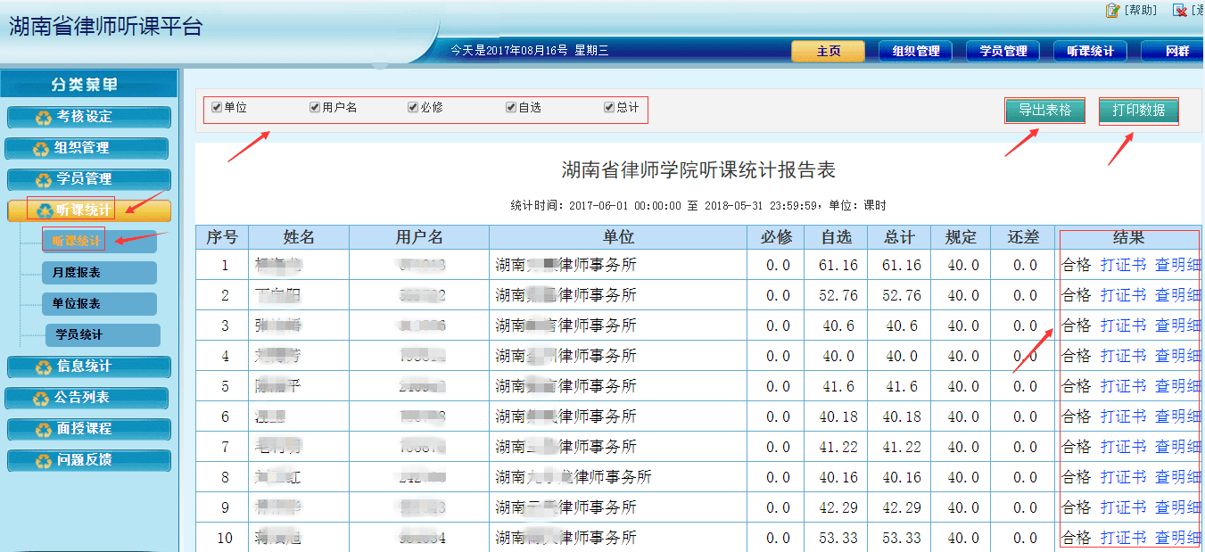Toggle the 用户名 checkbox
The image size is (1205, 552).
(x=315, y=107)
